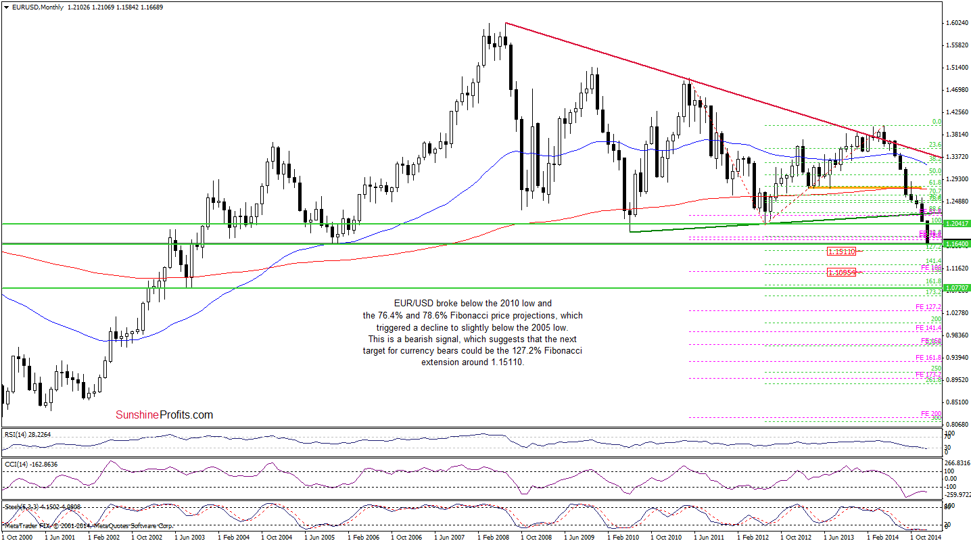
Task: Click the 0.85100 price axis value
Action: pos(957,402)
